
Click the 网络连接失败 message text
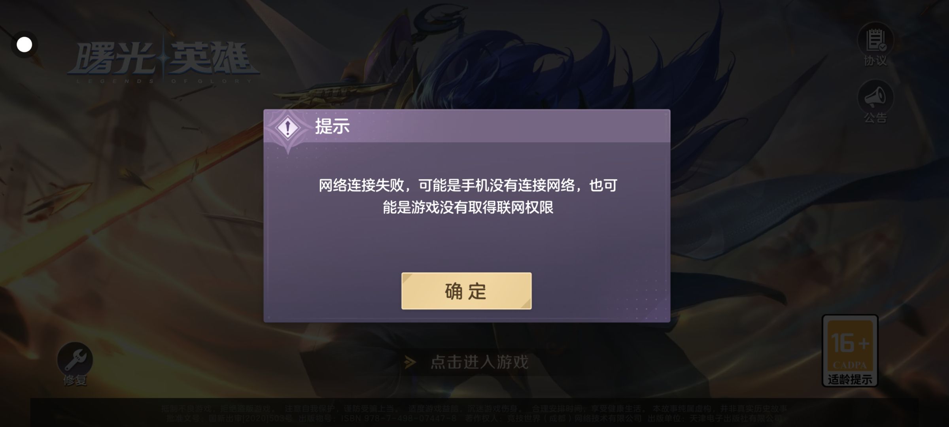[x=468, y=196]
